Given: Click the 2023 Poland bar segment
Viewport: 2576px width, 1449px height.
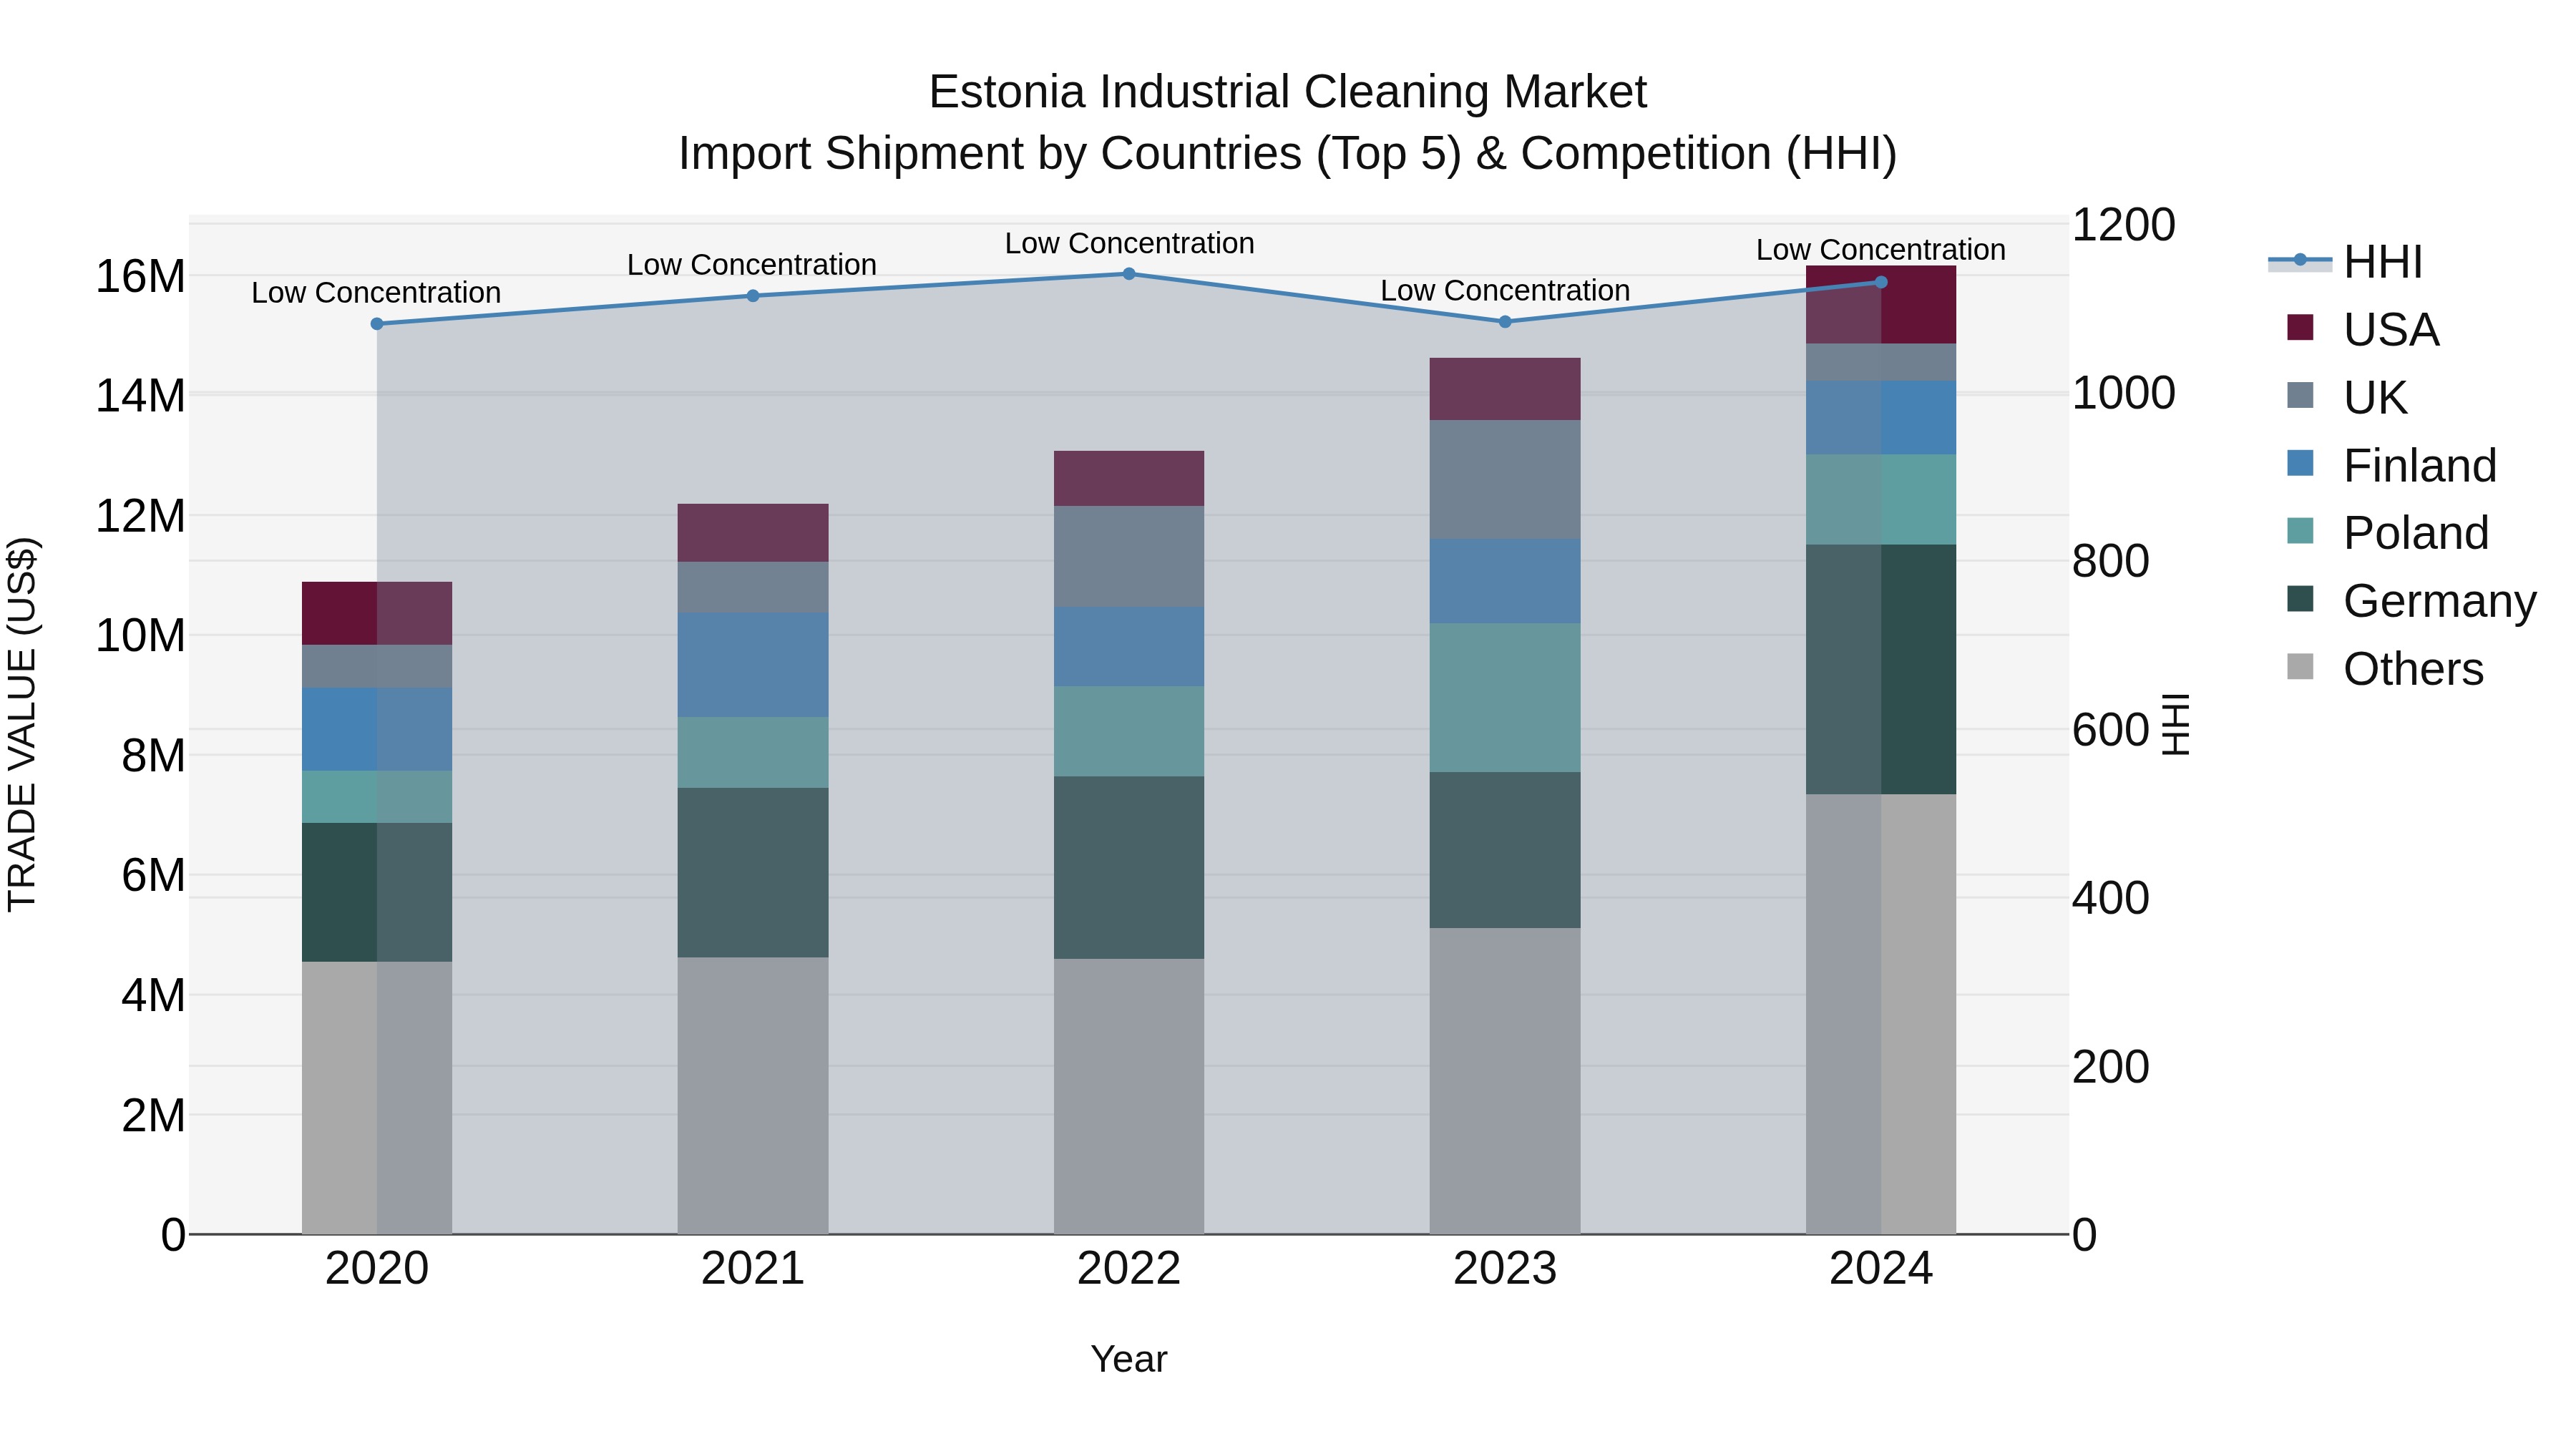Looking at the screenshot, I should 1505,698.
